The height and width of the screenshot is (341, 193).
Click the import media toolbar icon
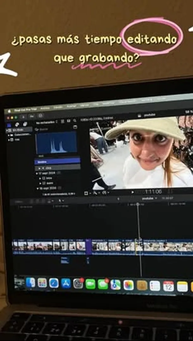point(23,117)
